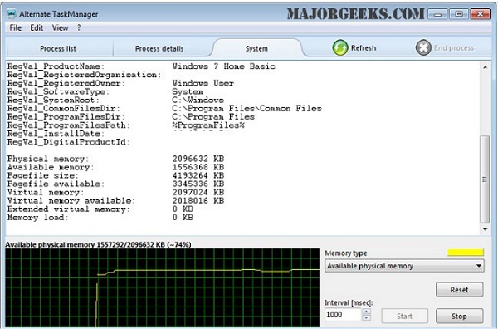Click the green Refresh icon
The width and height of the screenshot is (498, 329).
tap(340, 48)
